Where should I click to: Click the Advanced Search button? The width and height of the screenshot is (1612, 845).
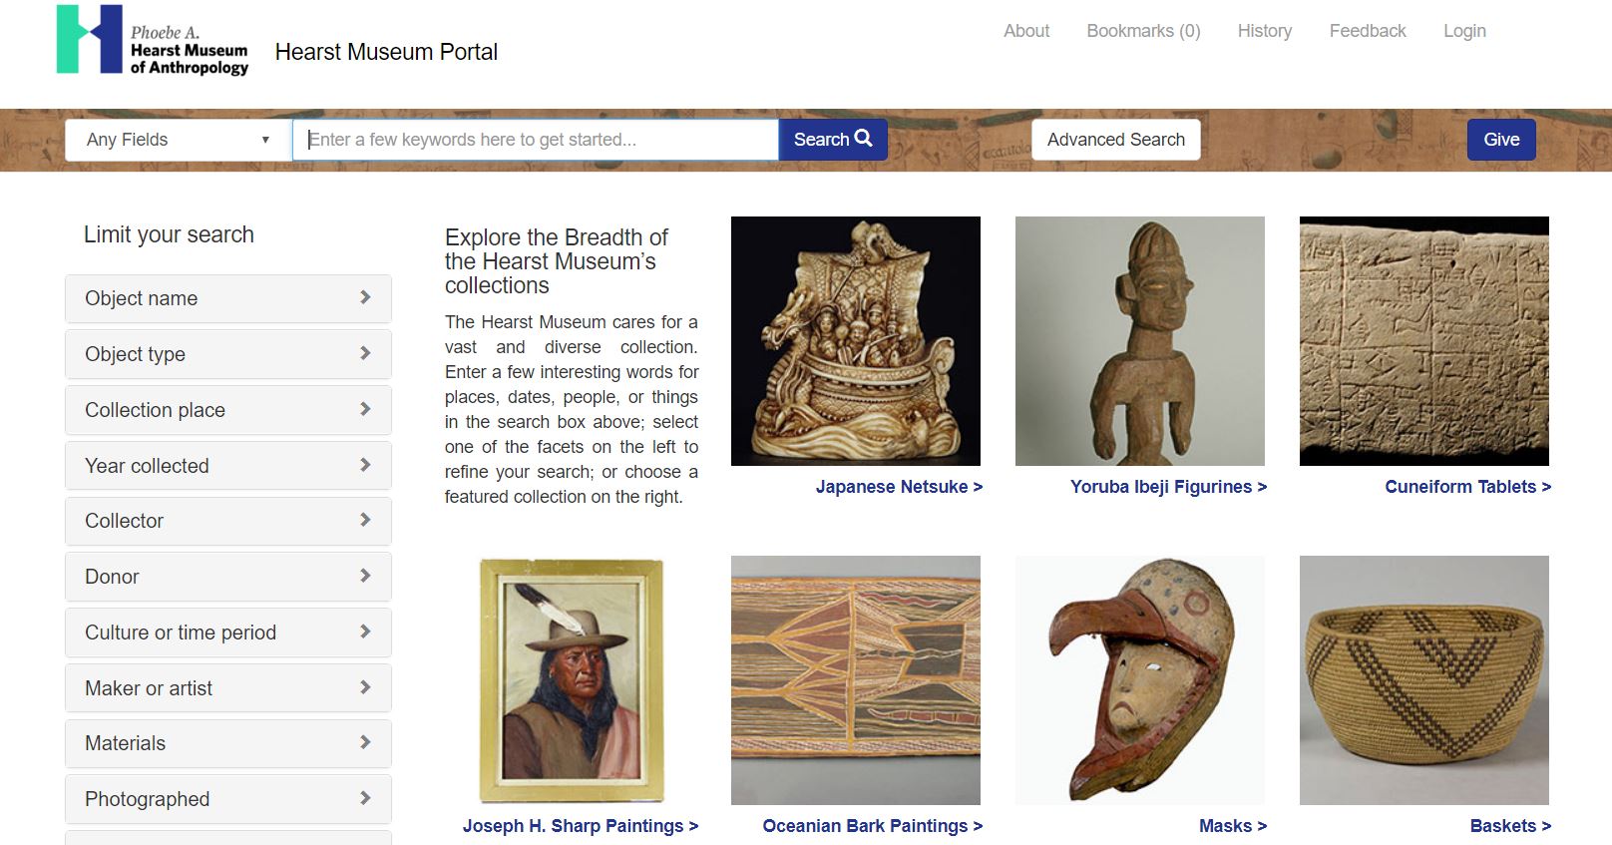pyautogui.click(x=1116, y=140)
